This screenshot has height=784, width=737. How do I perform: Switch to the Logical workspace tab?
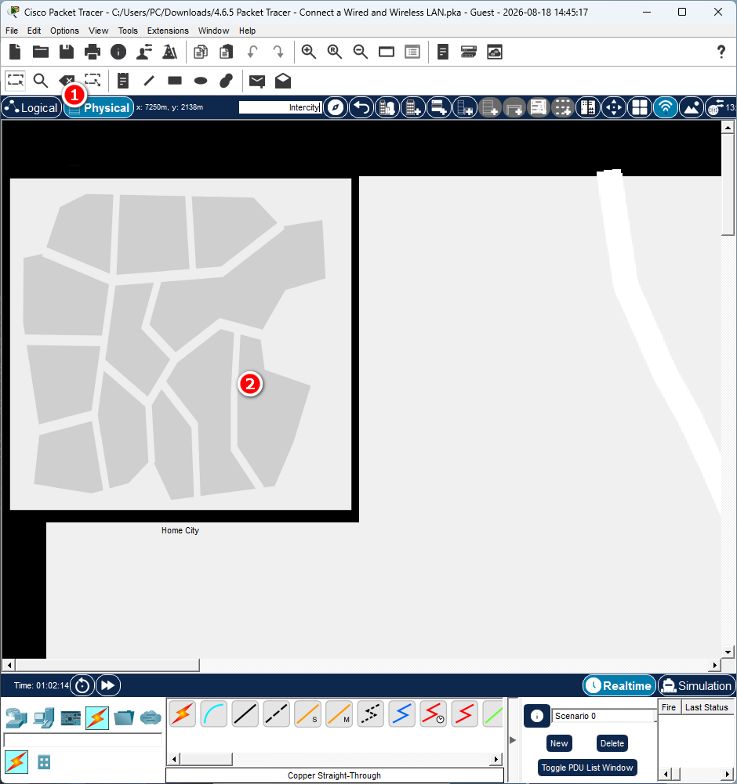[31, 107]
